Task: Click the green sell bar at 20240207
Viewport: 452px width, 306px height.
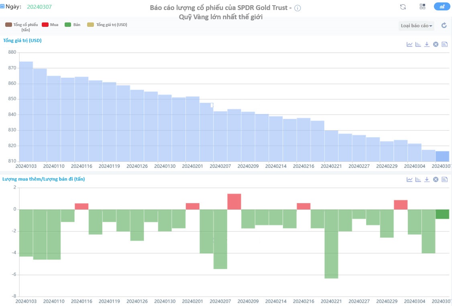Action: click(220, 239)
